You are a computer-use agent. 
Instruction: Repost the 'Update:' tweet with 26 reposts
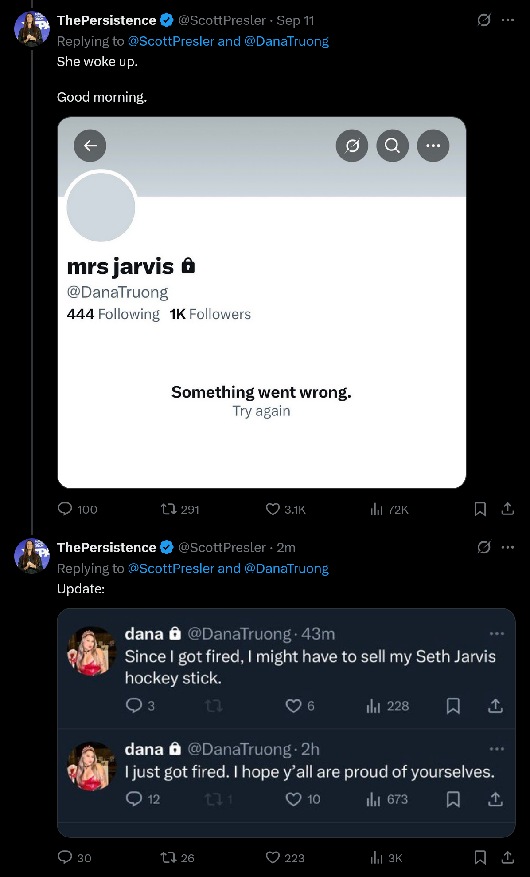click(x=169, y=857)
